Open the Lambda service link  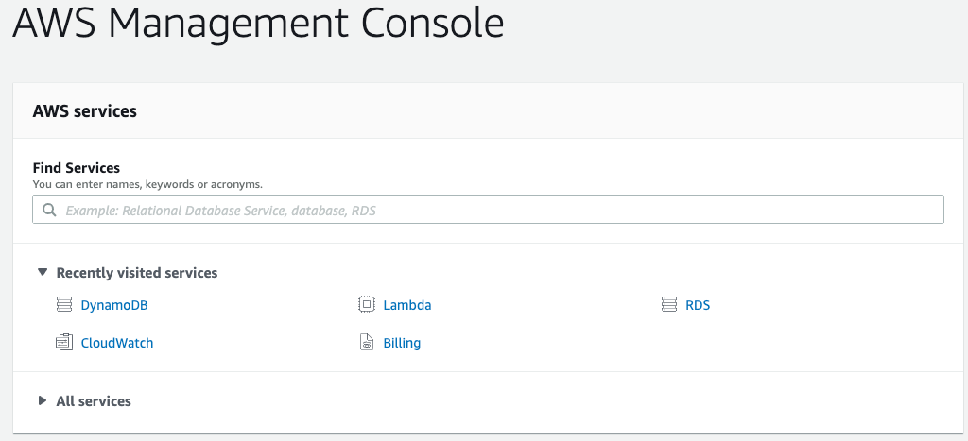tap(407, 305)
